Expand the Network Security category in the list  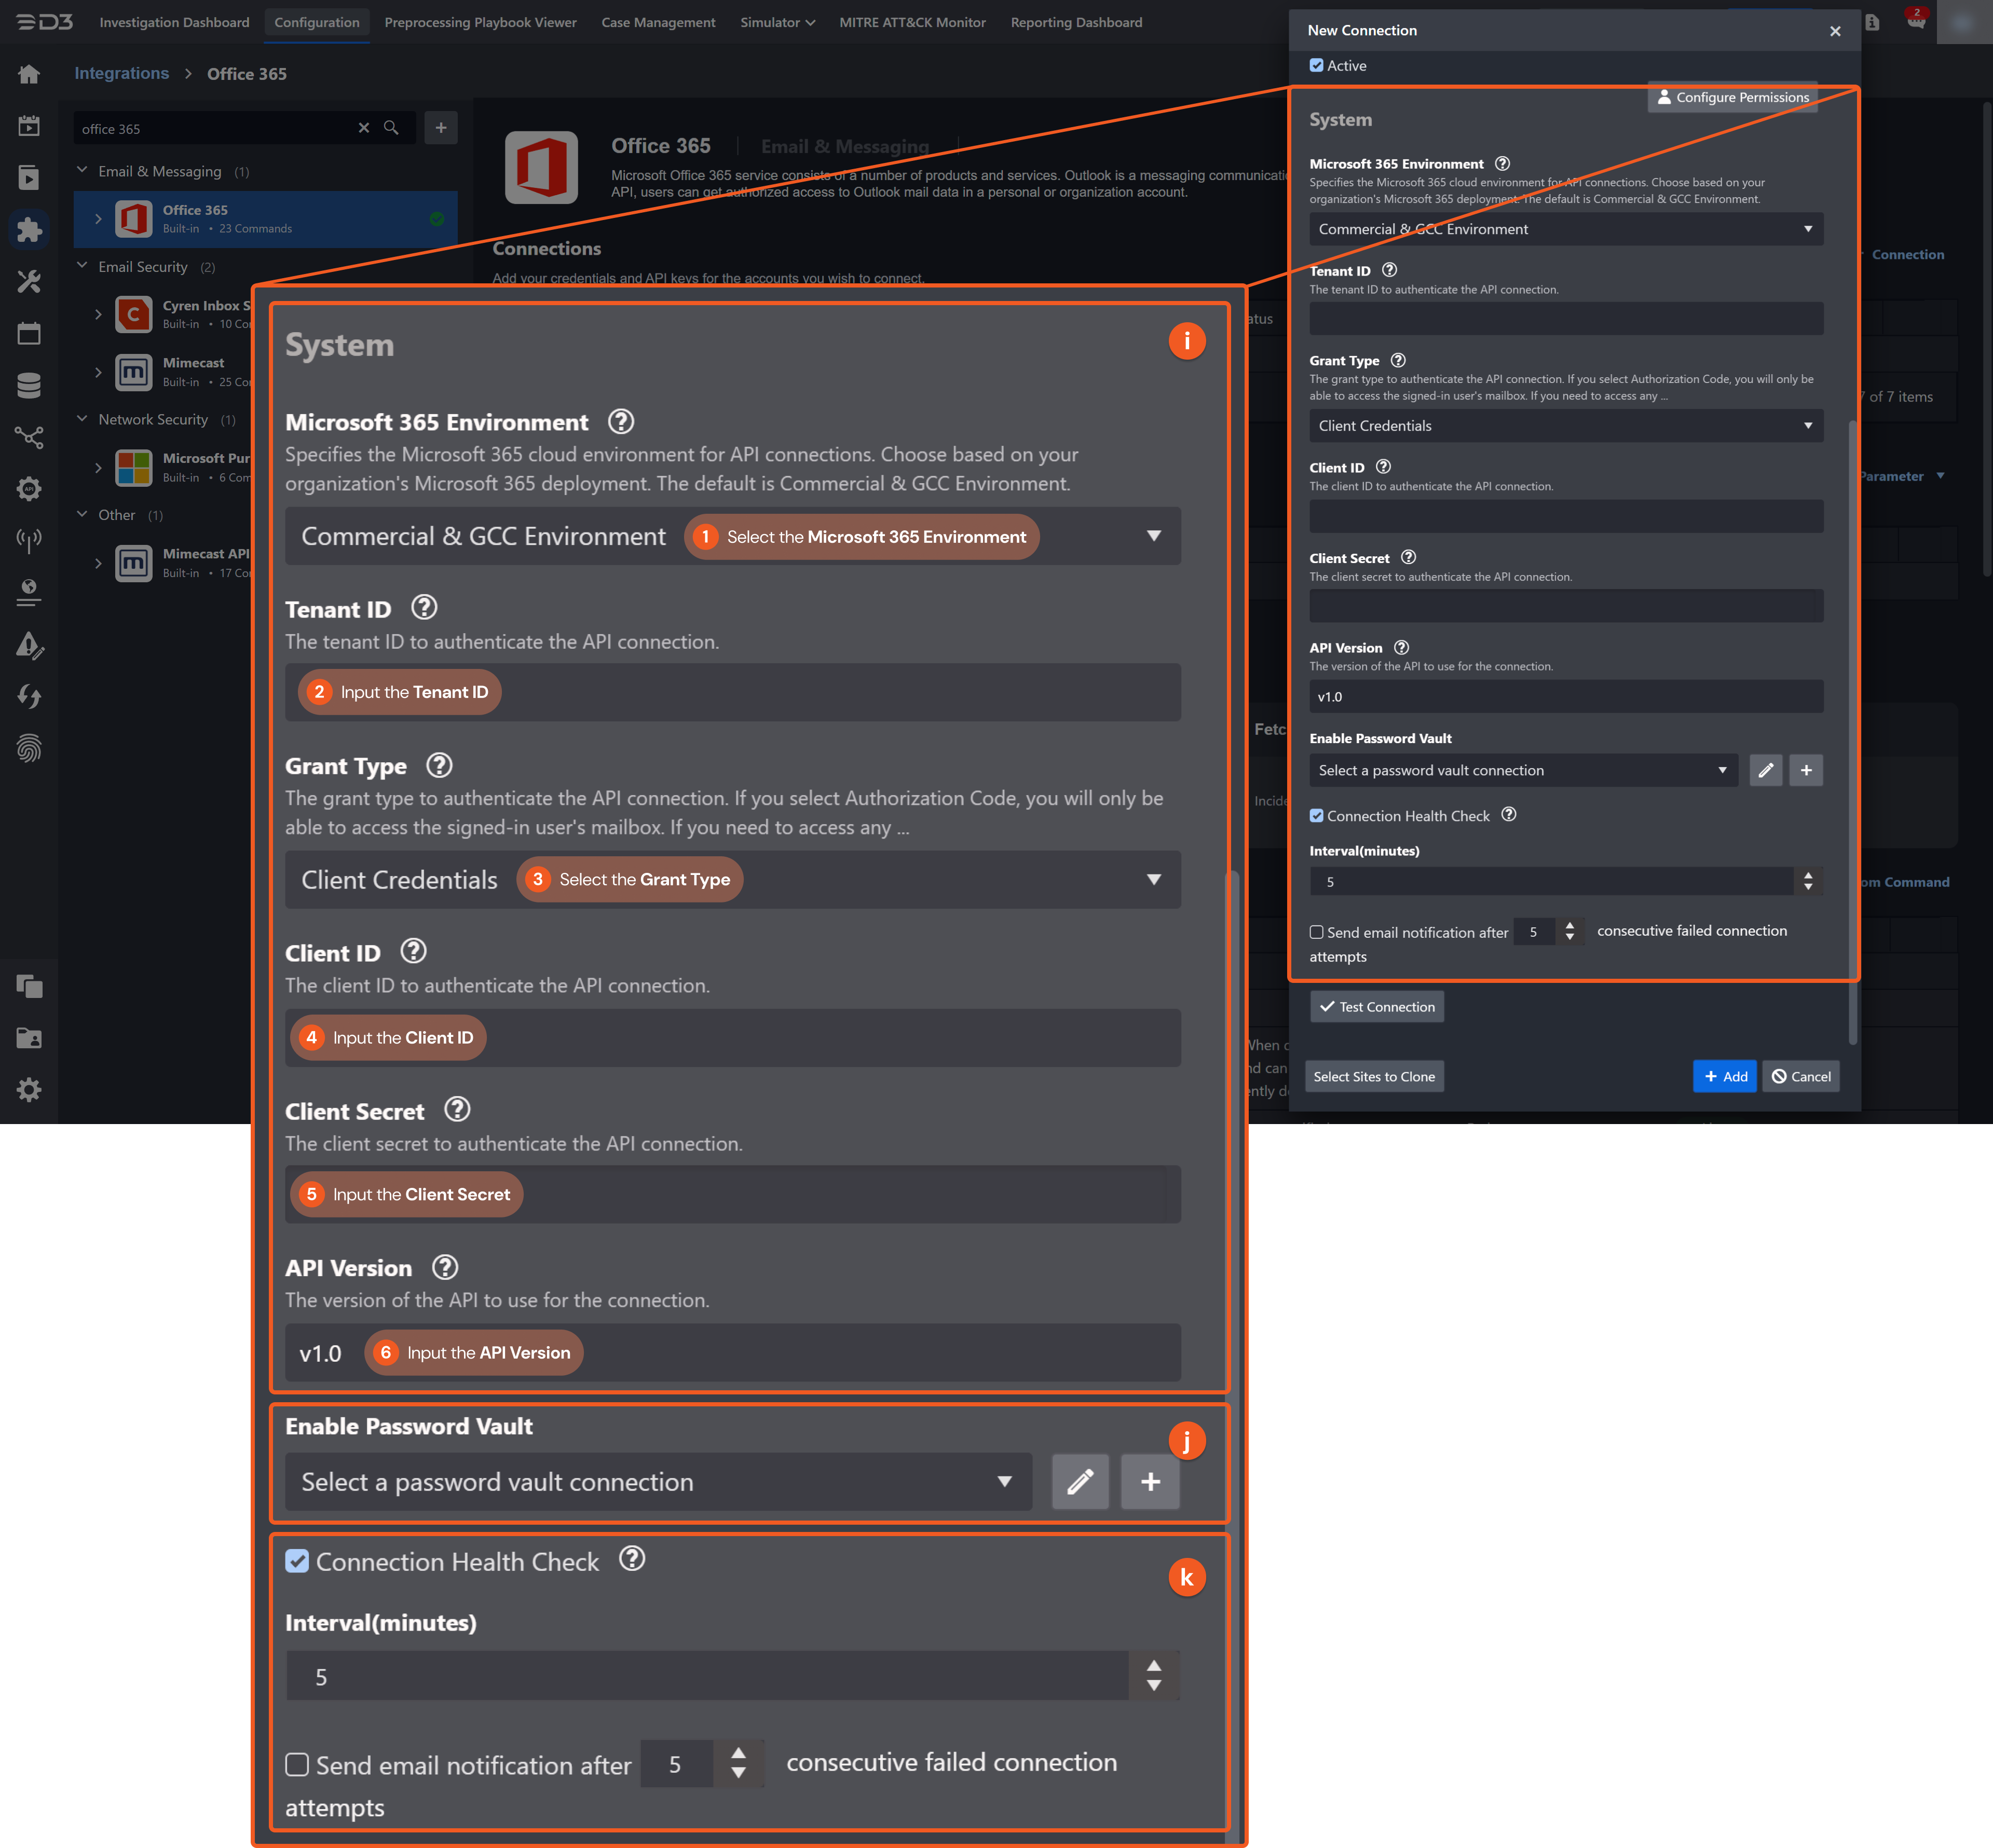83,419
